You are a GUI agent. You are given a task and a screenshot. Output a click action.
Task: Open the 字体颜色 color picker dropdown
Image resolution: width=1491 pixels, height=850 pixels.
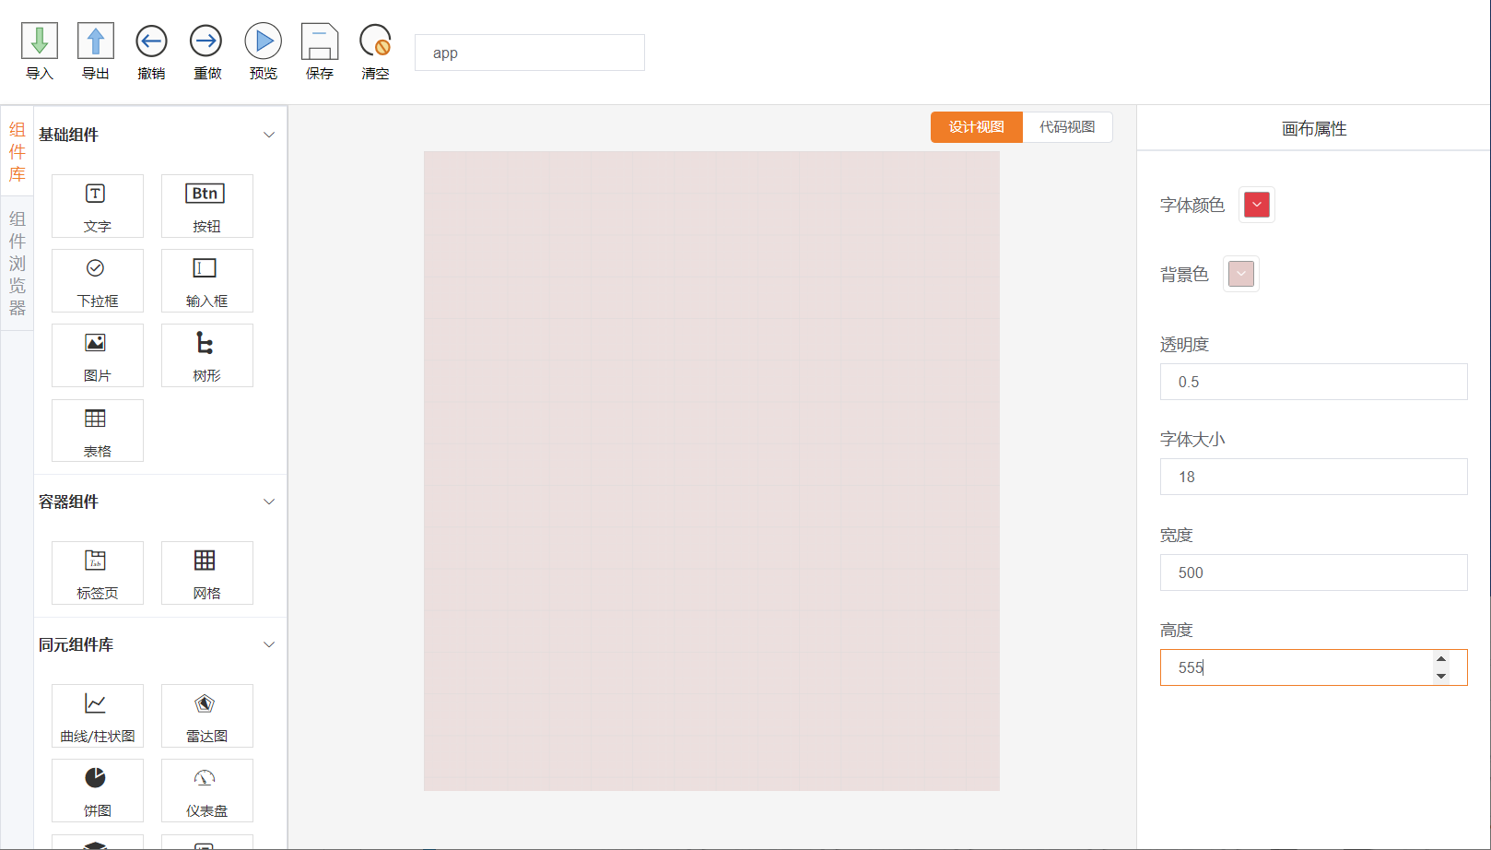coord(1257,205)
